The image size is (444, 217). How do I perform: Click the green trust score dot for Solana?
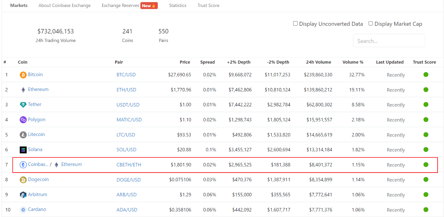click(426, 150)
